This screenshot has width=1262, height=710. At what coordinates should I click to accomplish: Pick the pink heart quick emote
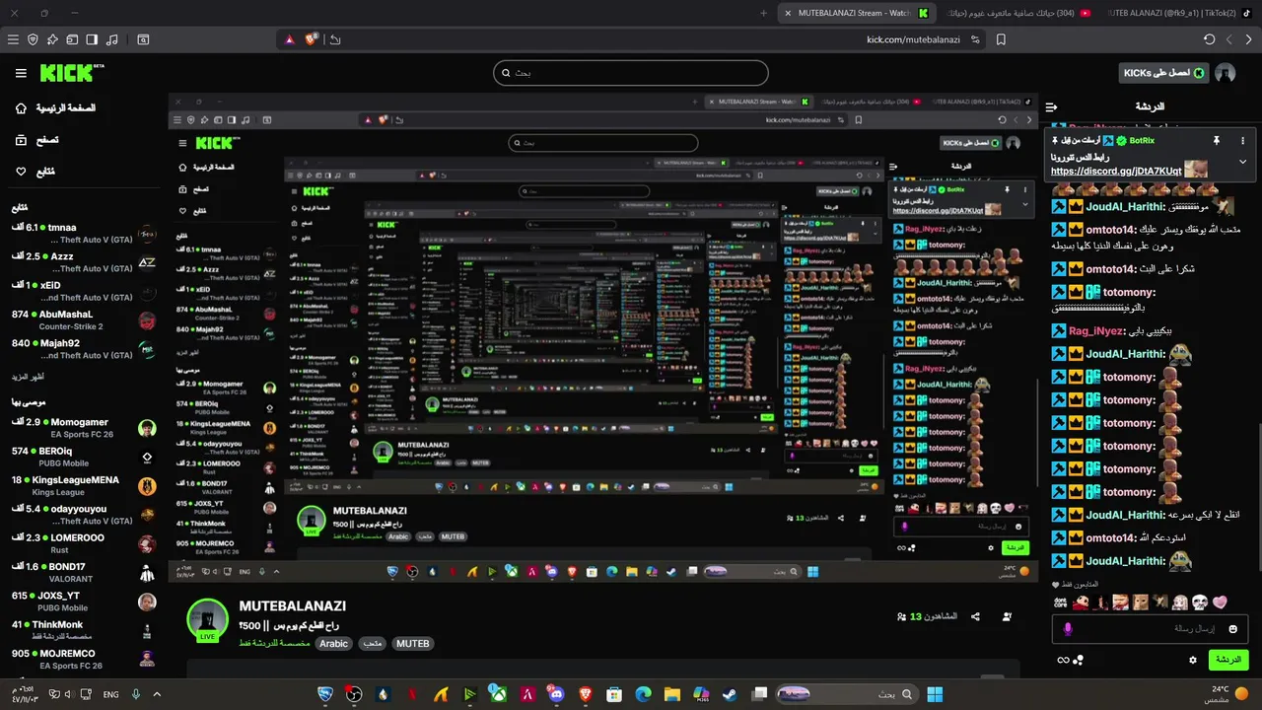pyautogui.click(x=1220, y=602)
